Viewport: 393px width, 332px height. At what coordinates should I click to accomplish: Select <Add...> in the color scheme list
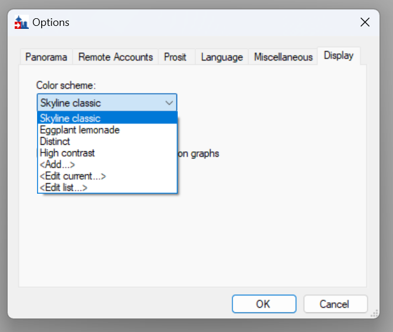coord(57,165)
